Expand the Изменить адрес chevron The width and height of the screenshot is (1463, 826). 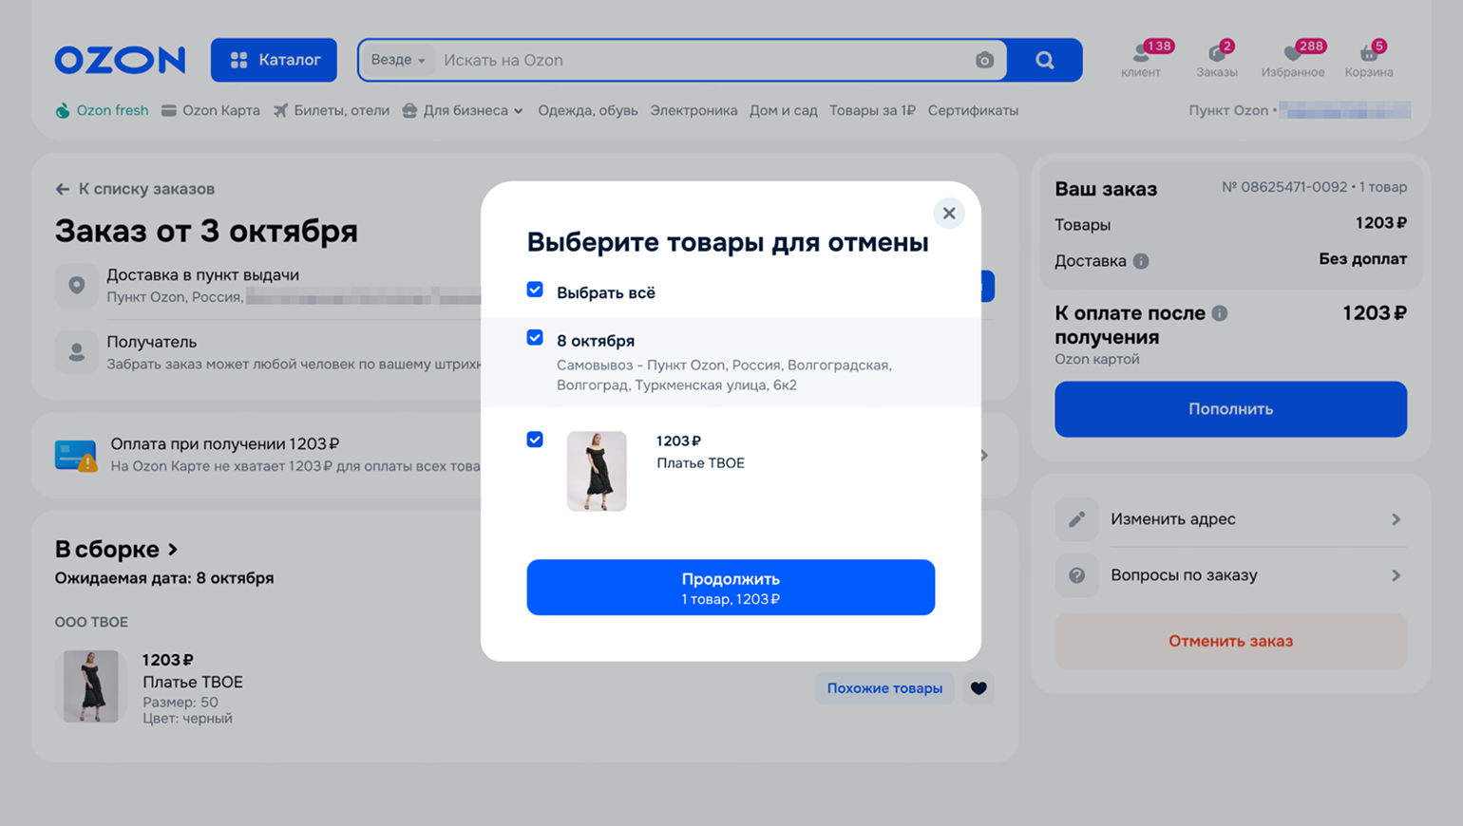point(1396,519)
